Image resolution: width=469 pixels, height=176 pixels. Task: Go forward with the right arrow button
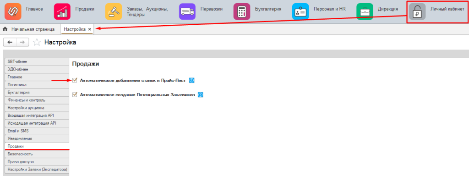click(22, 43)
